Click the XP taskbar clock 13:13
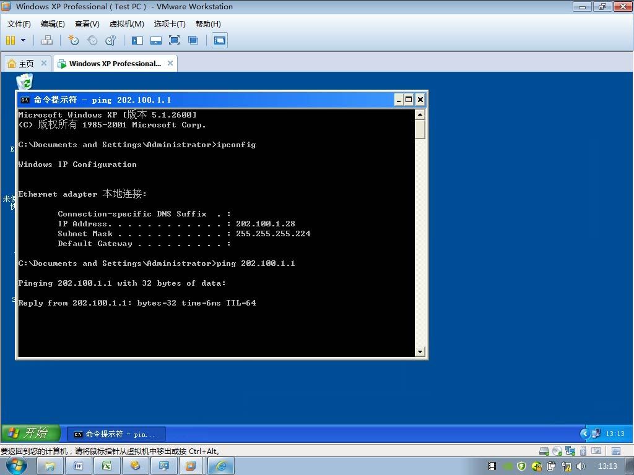 click(x=615, y=434)
